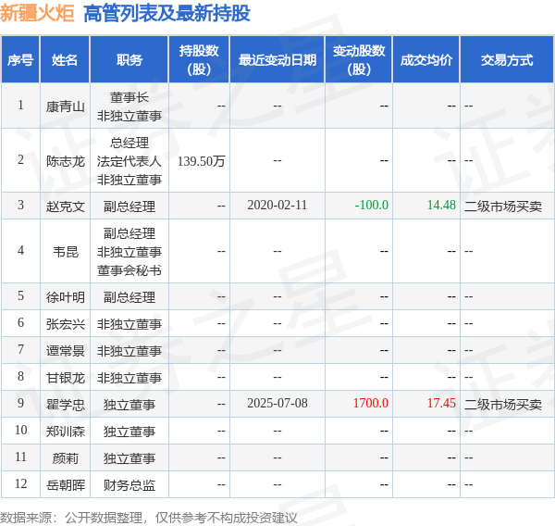Click 法定代表人 in 陈志龙's row
Screen dimensions: 555x526
coord(129,161)
